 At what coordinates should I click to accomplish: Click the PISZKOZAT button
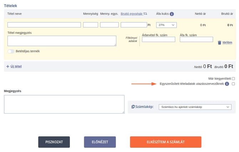tap(54, 142)
